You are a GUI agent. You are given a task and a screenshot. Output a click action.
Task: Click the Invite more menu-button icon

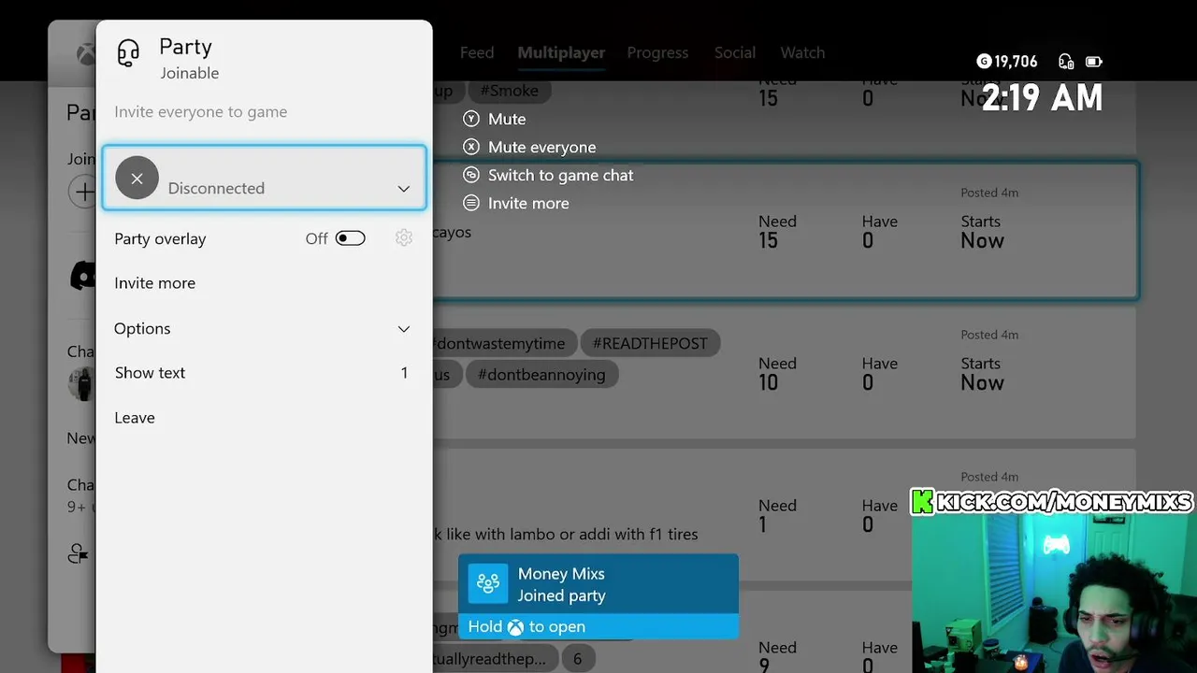[x=471, y=203]
